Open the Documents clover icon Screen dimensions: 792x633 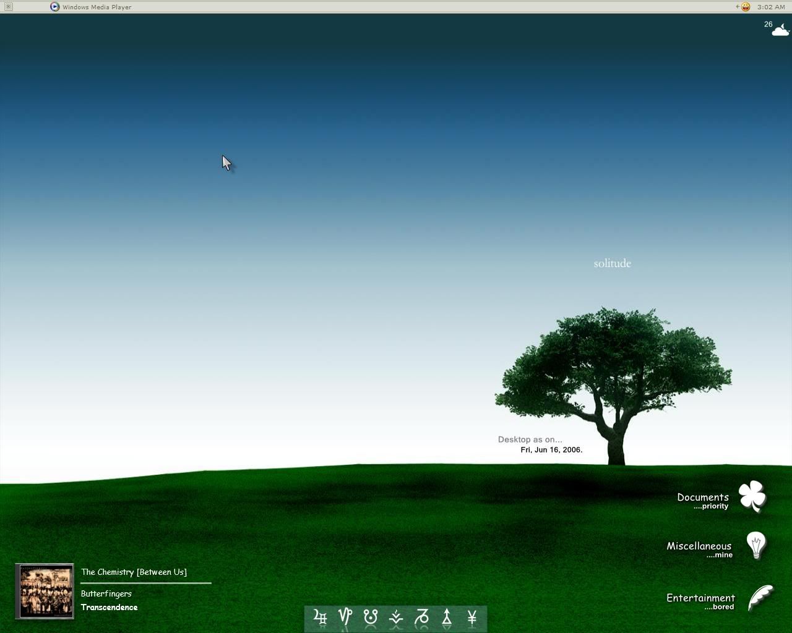(752, 496)
